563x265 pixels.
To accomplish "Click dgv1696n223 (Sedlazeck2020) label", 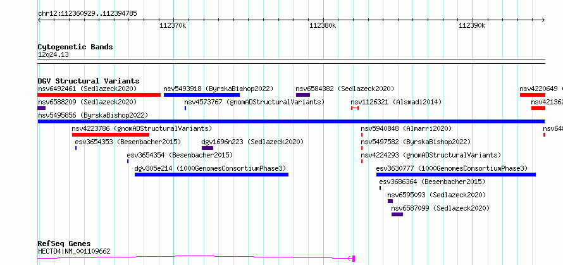I will point(252,142).
